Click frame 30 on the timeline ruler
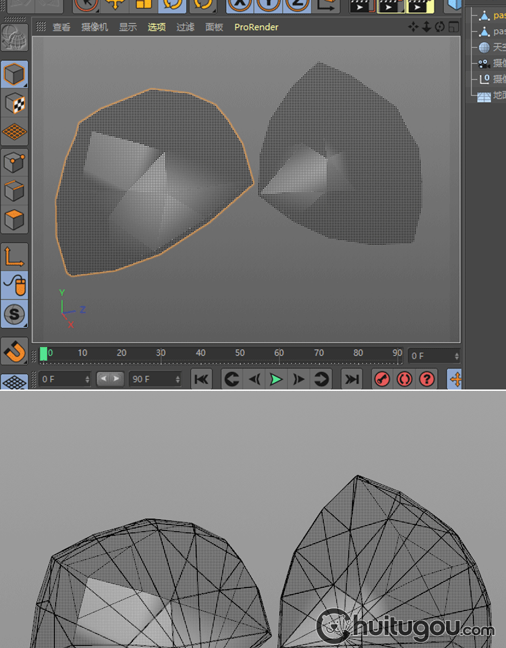Image resolution: width=506 pixels, height=648 pixels. (x=161, y=353)
